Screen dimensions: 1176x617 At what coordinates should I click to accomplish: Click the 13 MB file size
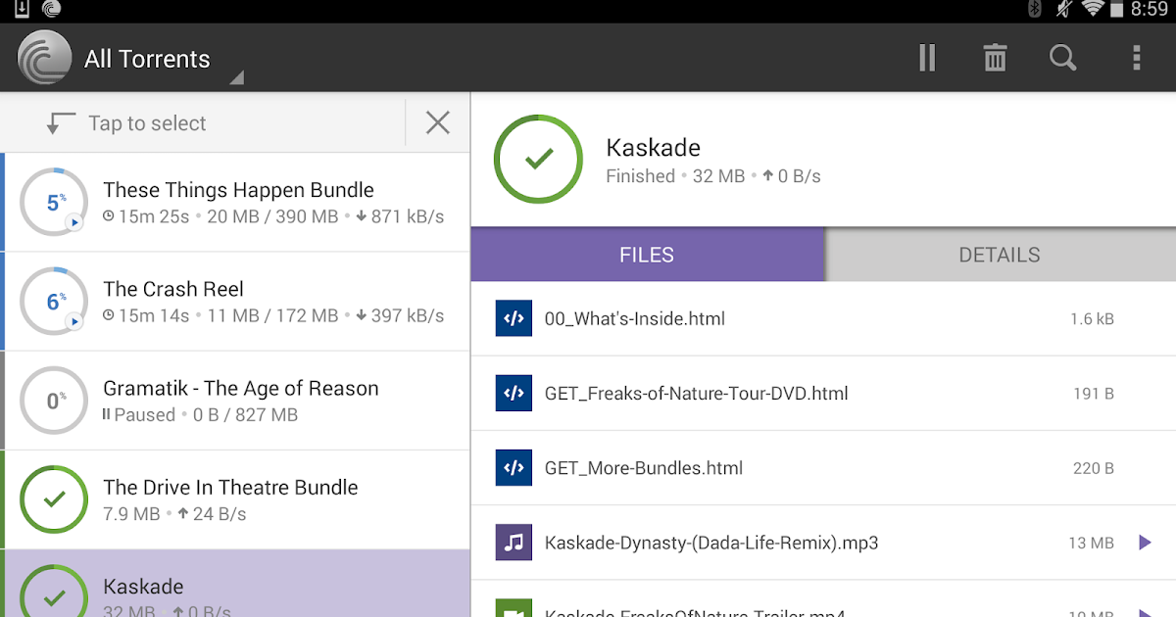pos(1091,543)
